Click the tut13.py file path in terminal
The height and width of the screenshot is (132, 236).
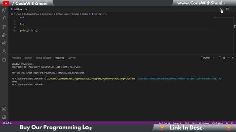click(x=179, y=78)
